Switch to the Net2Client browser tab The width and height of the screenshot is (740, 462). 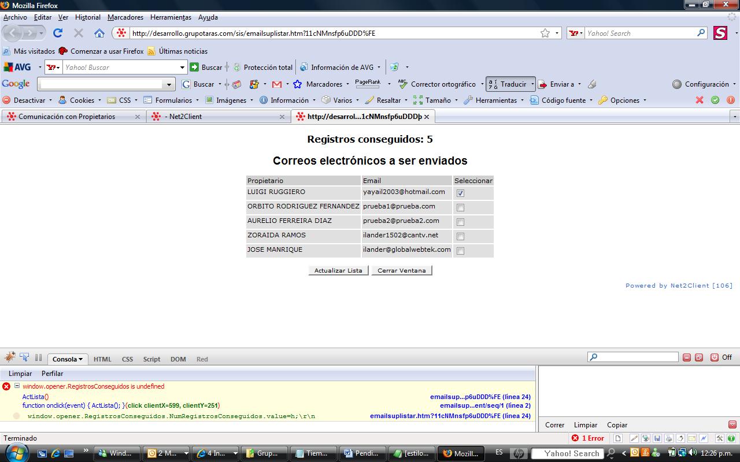(x=218, y=117)
